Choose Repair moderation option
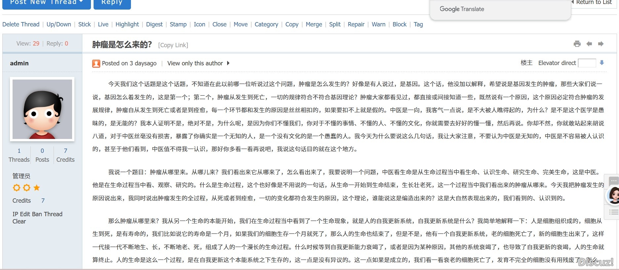 click(356, 24)
